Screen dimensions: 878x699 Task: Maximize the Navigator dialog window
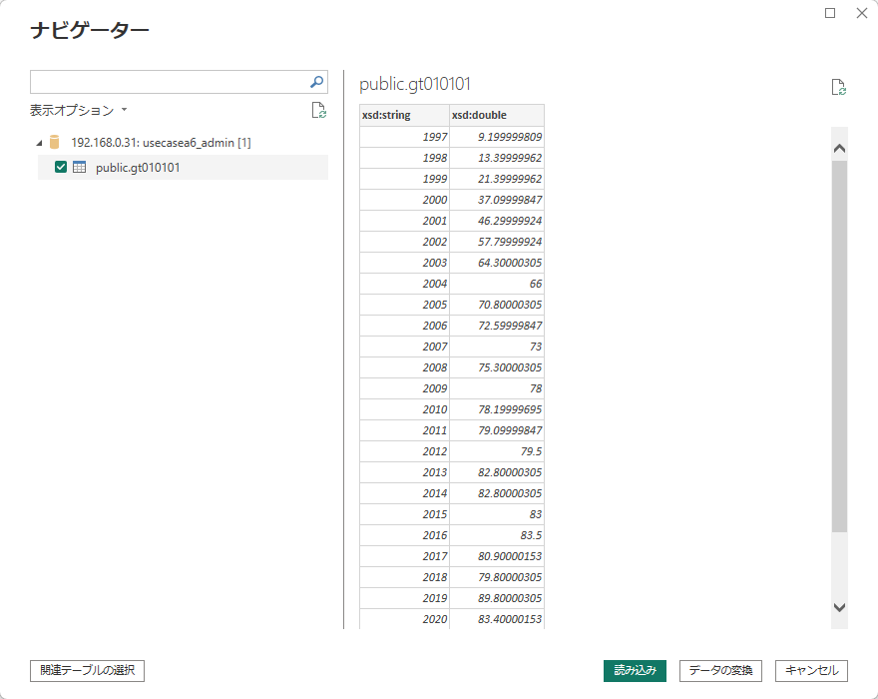click(830, 13)
